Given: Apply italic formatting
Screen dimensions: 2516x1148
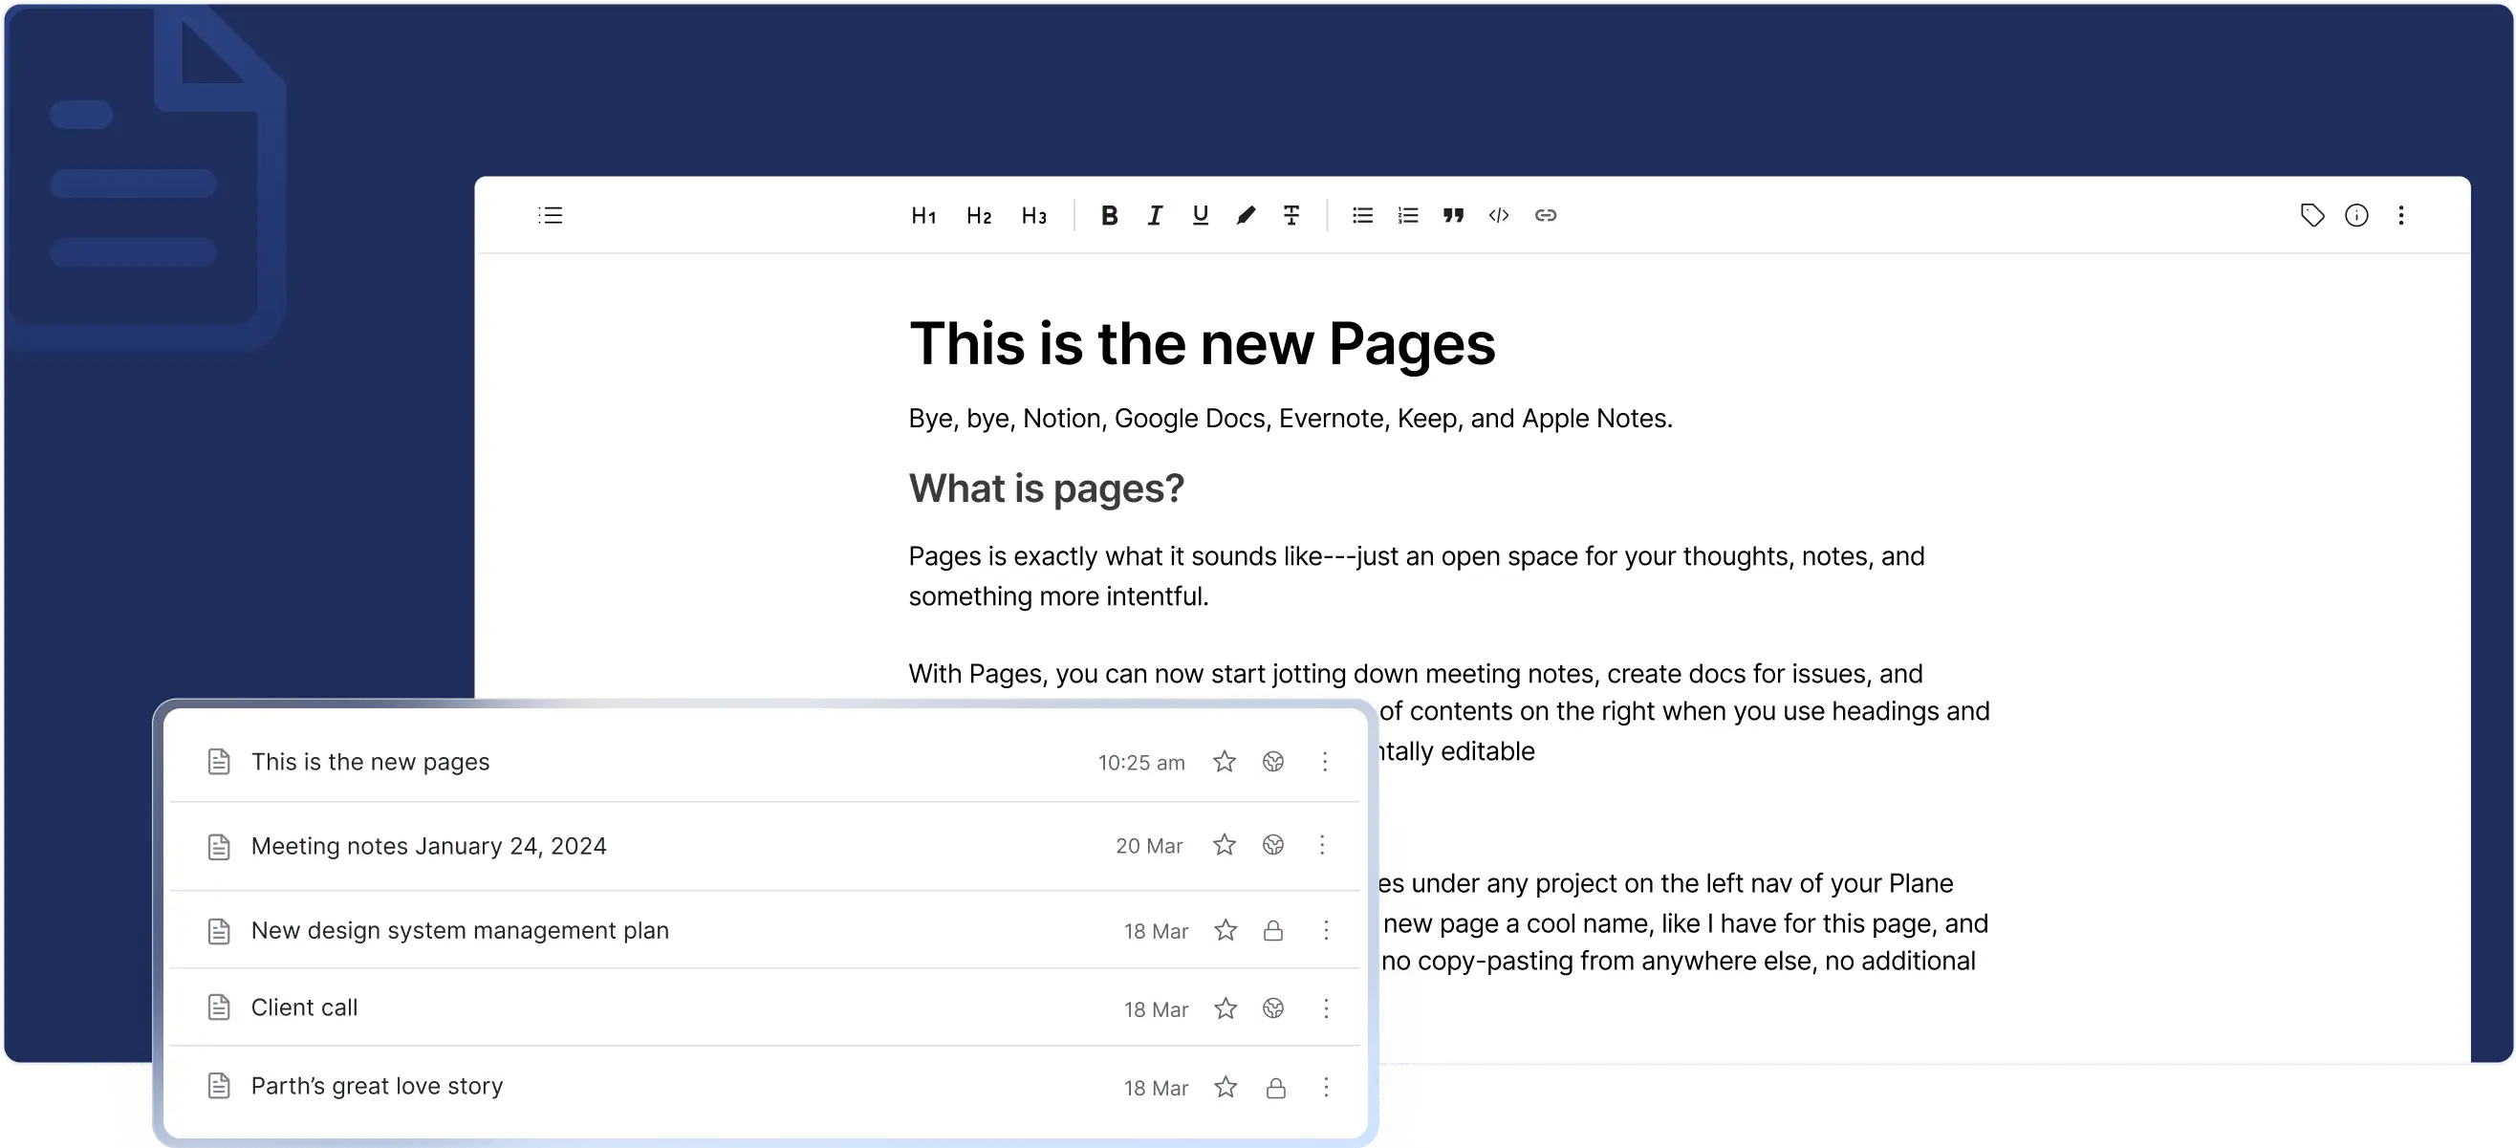Looking at the screenshot, I should coord(1155,216).
